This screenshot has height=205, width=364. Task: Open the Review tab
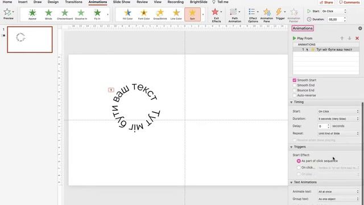pos(142,2)
